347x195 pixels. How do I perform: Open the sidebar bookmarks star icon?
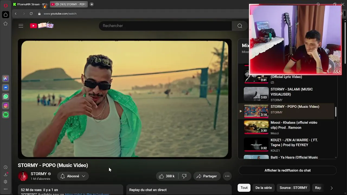[x=5, y=24]
